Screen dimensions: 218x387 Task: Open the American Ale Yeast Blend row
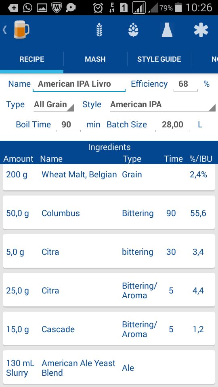(x=109, y=368)
